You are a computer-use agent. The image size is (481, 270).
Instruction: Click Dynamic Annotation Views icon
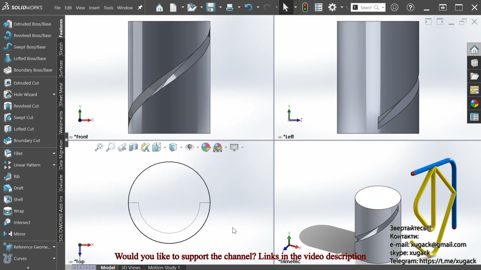pyautogui.click(x=145, y=147)
